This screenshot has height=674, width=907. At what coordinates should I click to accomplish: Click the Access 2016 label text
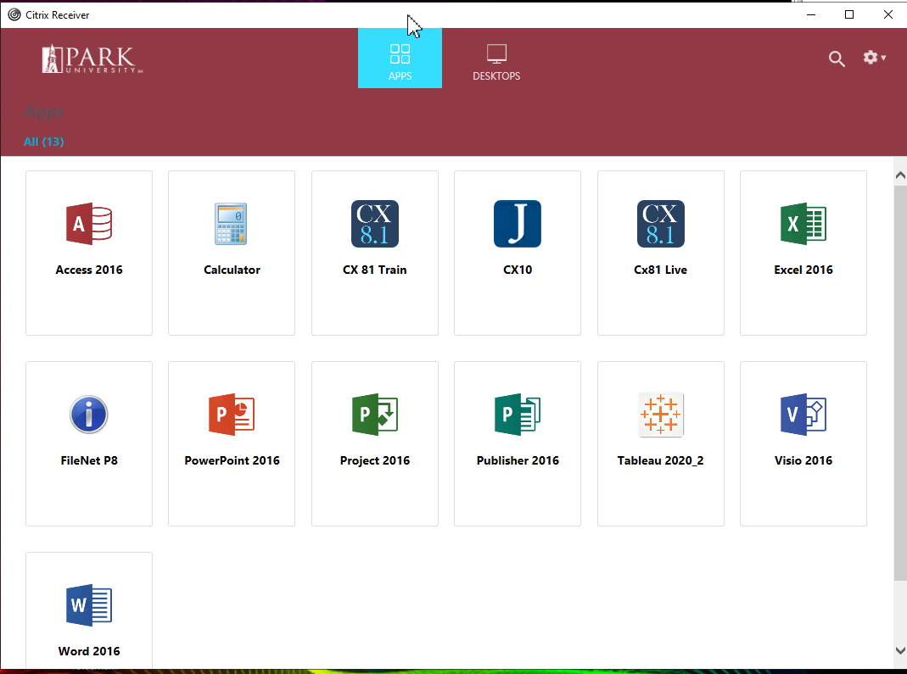pyautogui.click(x=89, y=270)
